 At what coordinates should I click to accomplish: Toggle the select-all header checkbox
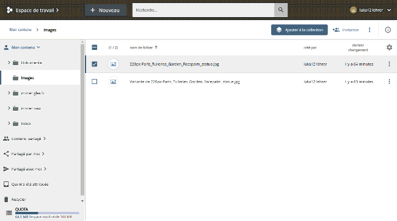pos(95,47)
